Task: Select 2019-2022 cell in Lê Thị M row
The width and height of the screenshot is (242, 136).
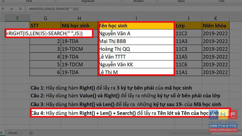Action: coord(216,72)
